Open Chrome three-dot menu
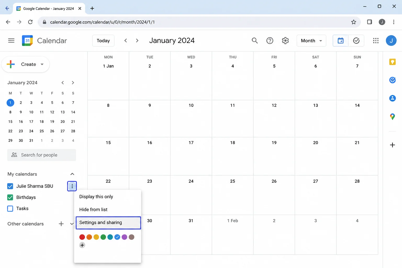 tap(394, 22)
